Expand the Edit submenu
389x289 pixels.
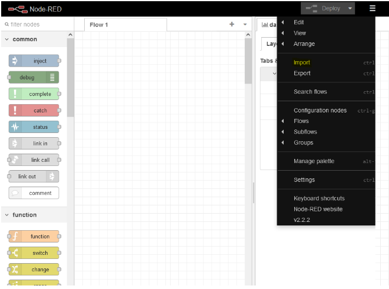326,22
